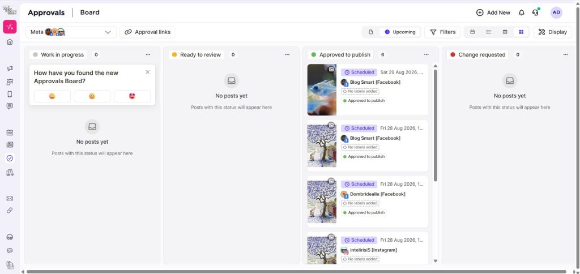Image resolution: width=580 pixels, height=274 pixels.
Task: Open the mobile phone icon in sidebar
Action: (10, 94)
